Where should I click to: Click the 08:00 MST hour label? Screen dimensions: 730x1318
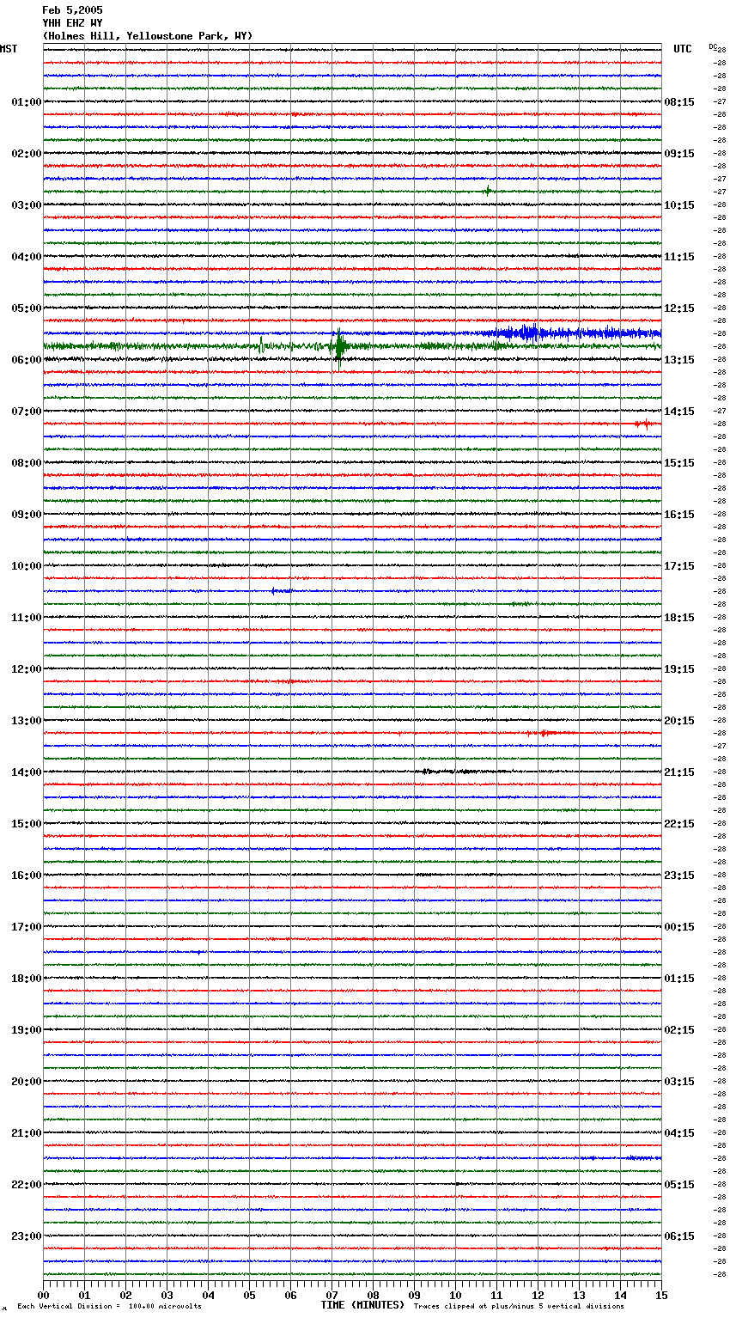click(27, 463)
